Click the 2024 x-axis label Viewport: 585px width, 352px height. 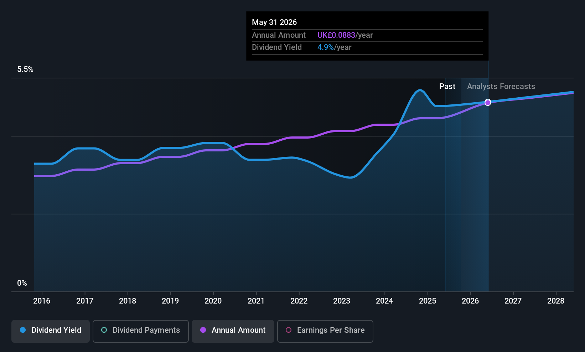tap(384, 301)
